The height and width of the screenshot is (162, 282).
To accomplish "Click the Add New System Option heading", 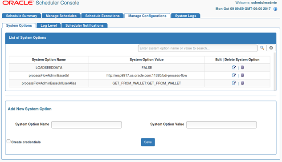I will click(30, 109).
